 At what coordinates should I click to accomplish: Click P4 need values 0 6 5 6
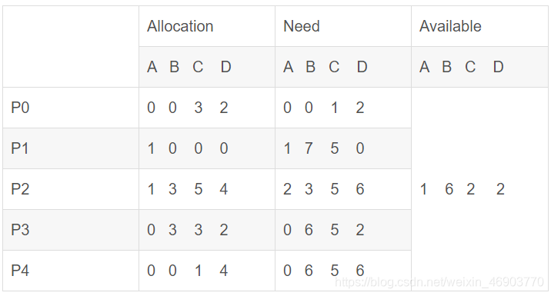click(324, 271)
